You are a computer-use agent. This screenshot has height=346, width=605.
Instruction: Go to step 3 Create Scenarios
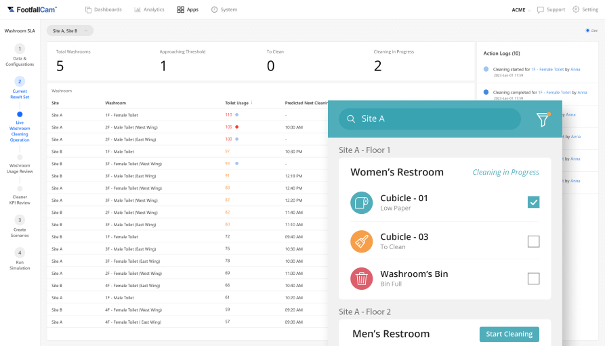point(20,226)
